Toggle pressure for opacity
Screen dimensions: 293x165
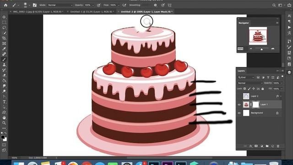tap(99, 5)
